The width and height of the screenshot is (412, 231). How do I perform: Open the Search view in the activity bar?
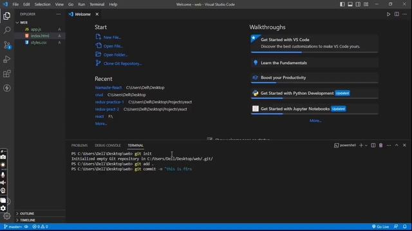[7, 30]
